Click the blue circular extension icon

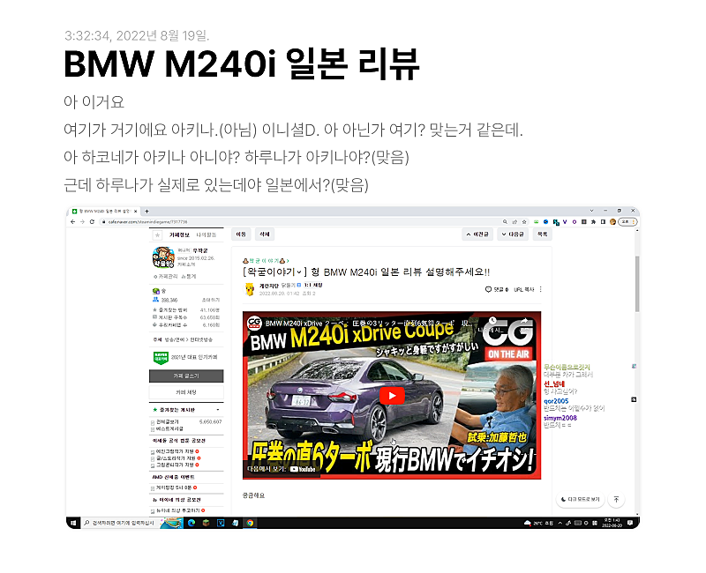[x=545, y=222]
